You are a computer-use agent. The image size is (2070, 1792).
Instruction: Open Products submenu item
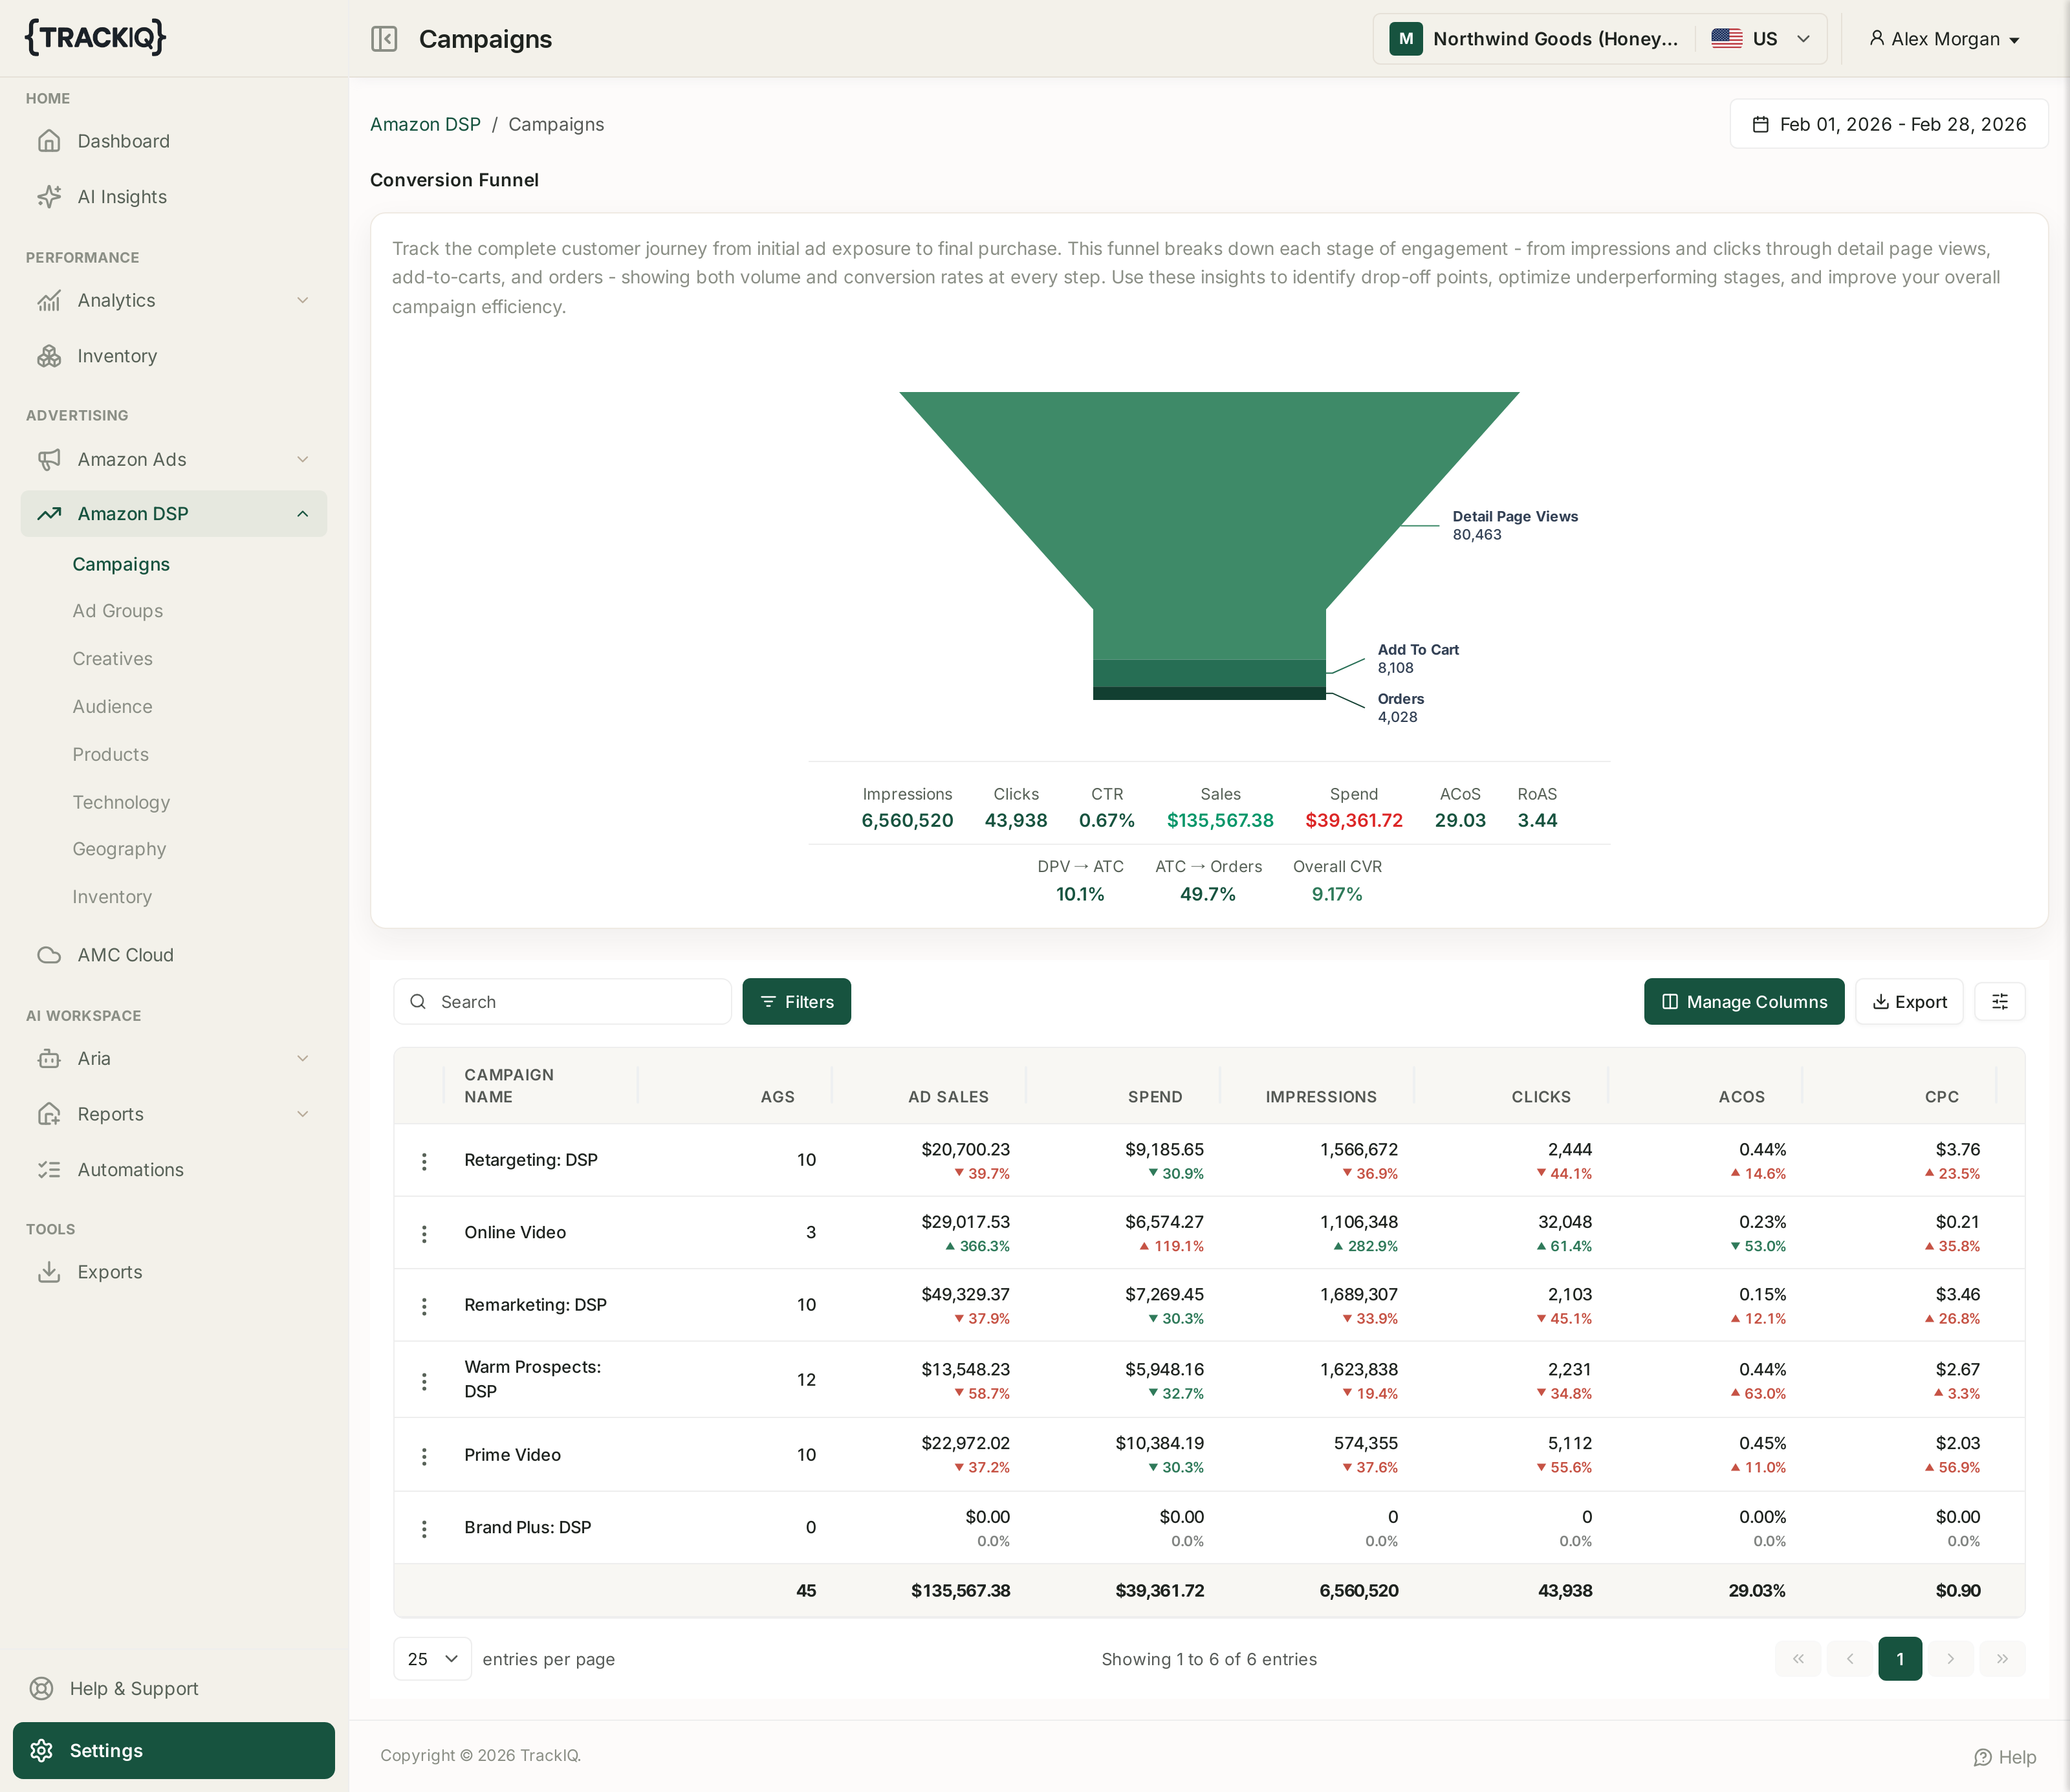click(x=111, y=755)
